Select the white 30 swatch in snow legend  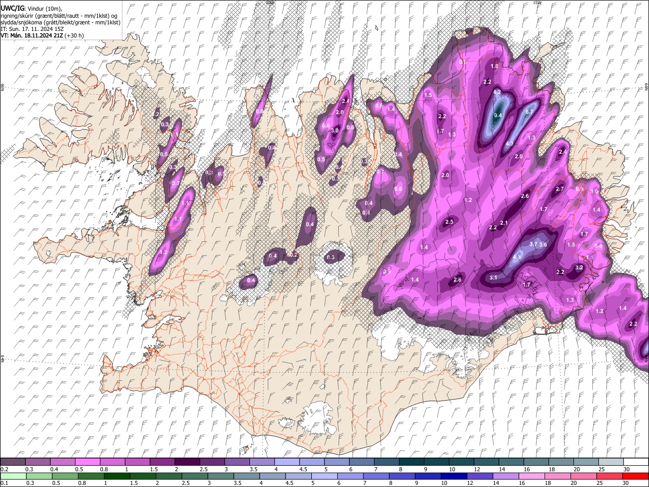pyautogui.click(x=636, y=462)
